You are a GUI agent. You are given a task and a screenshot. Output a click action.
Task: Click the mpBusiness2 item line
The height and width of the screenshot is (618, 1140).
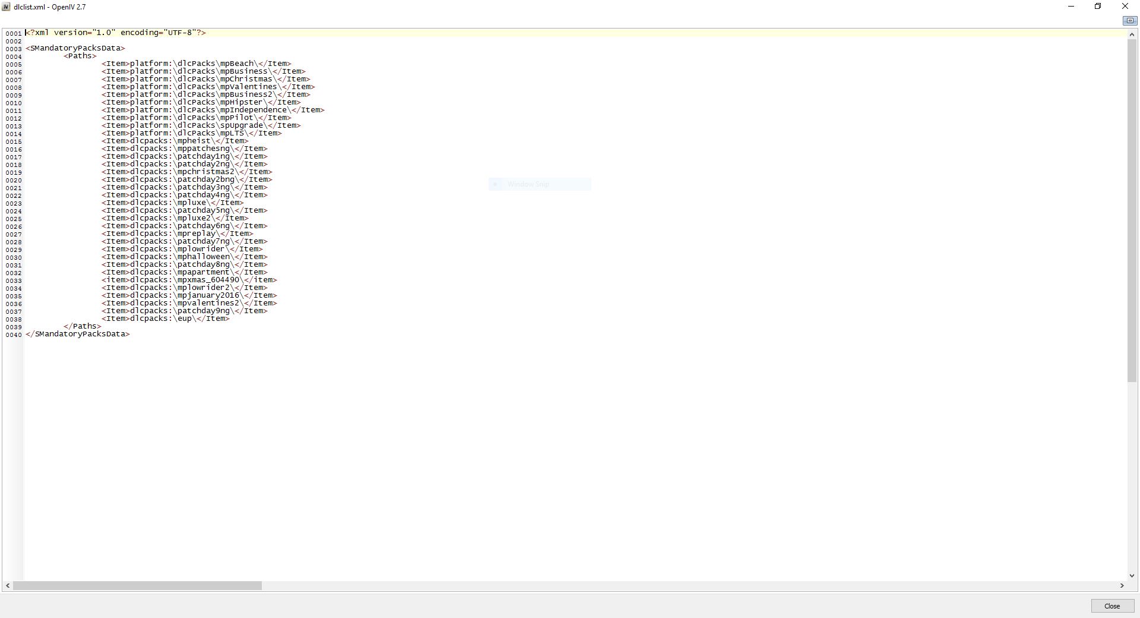(x=206, y=94)
